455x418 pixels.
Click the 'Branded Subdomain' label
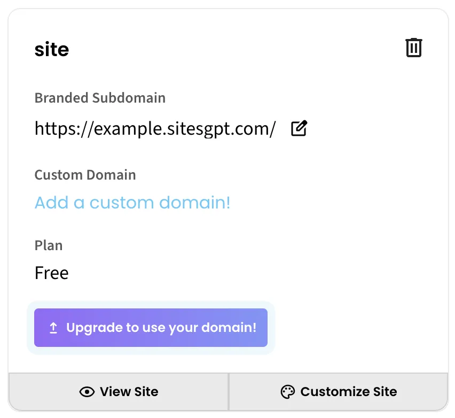pos(100,98)
